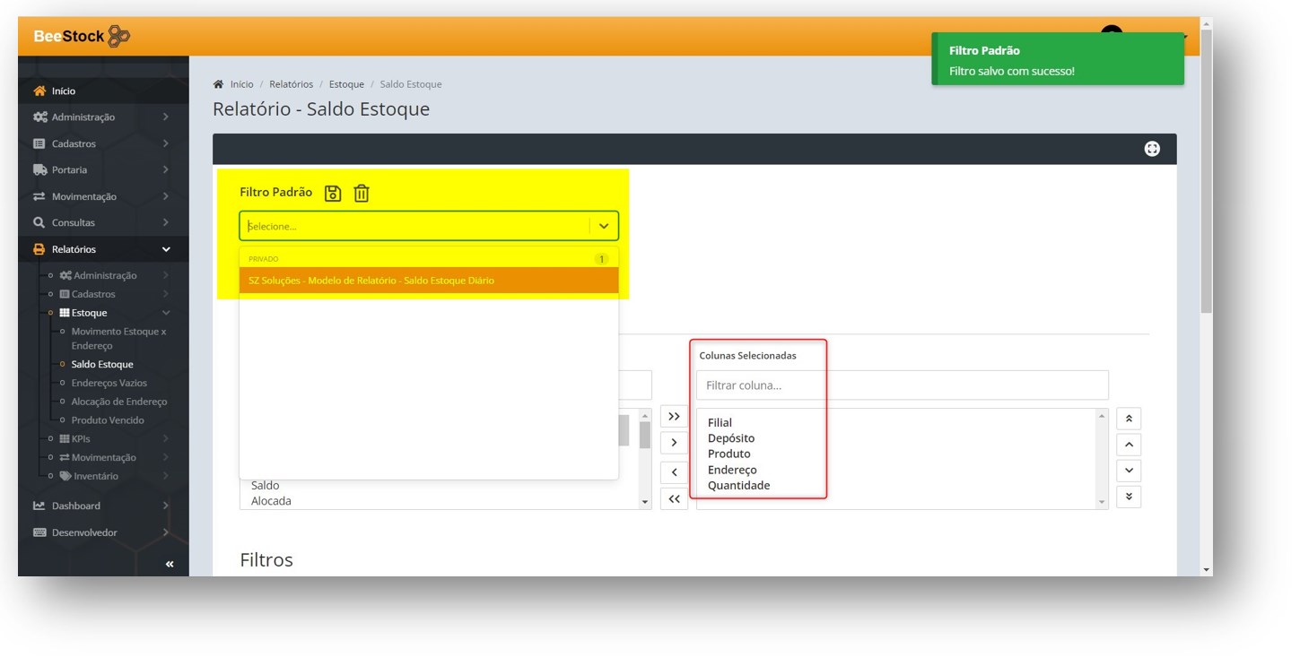
Task: Click the delete Filtro Padrão trash icon
Action: pyautogui.click(x=362, y=193)
